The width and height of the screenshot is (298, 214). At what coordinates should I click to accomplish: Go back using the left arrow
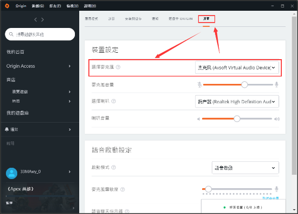[36, 20]
